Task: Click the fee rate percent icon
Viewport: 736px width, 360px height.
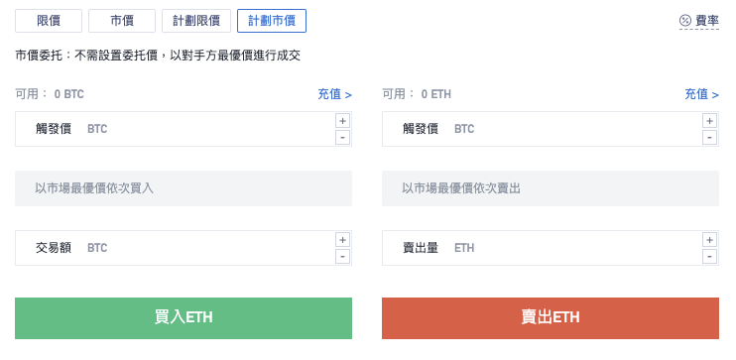Action: [685, 21]
